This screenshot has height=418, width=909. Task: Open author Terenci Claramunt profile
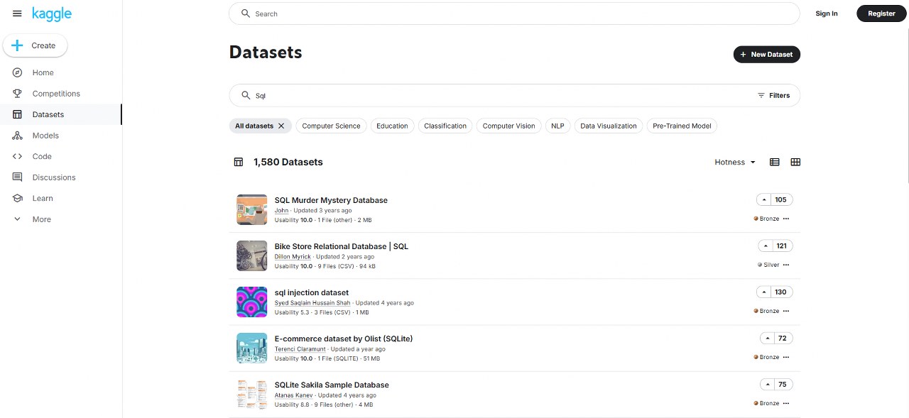click(x=300, y=349)
